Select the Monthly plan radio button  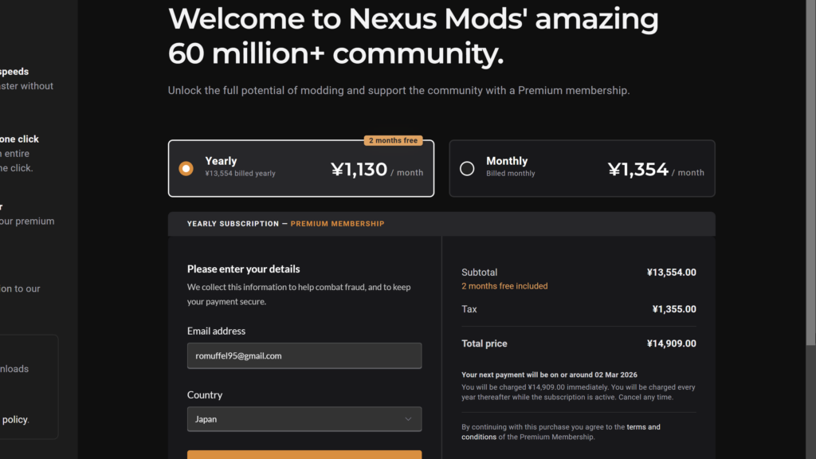click(x=467, y=168)
